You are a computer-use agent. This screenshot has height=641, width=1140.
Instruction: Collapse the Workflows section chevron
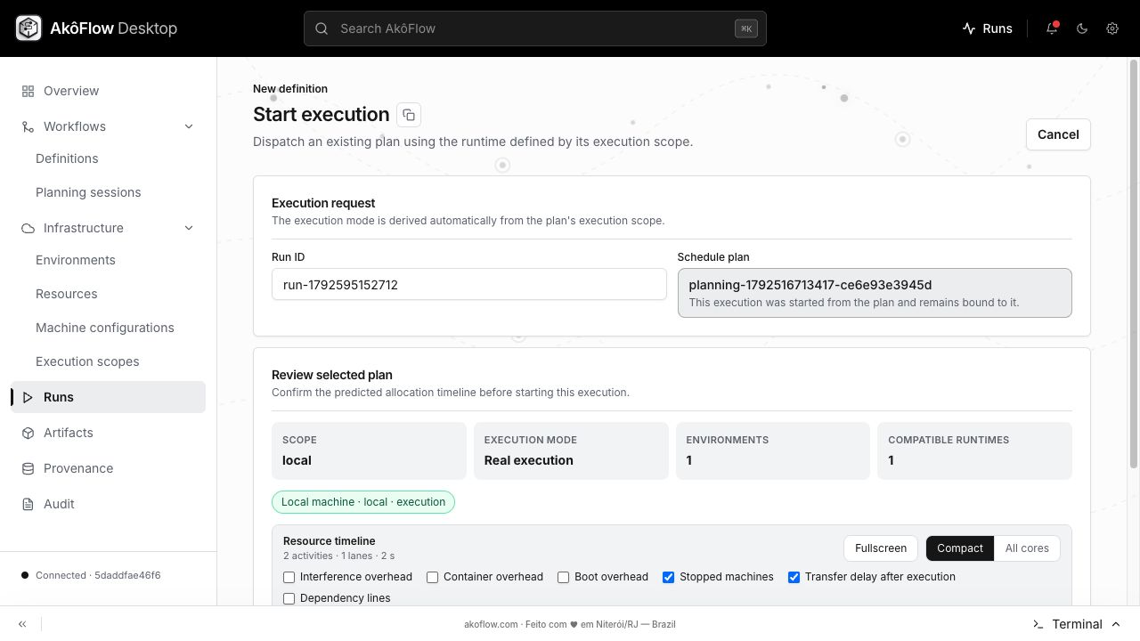coord(189,126)
